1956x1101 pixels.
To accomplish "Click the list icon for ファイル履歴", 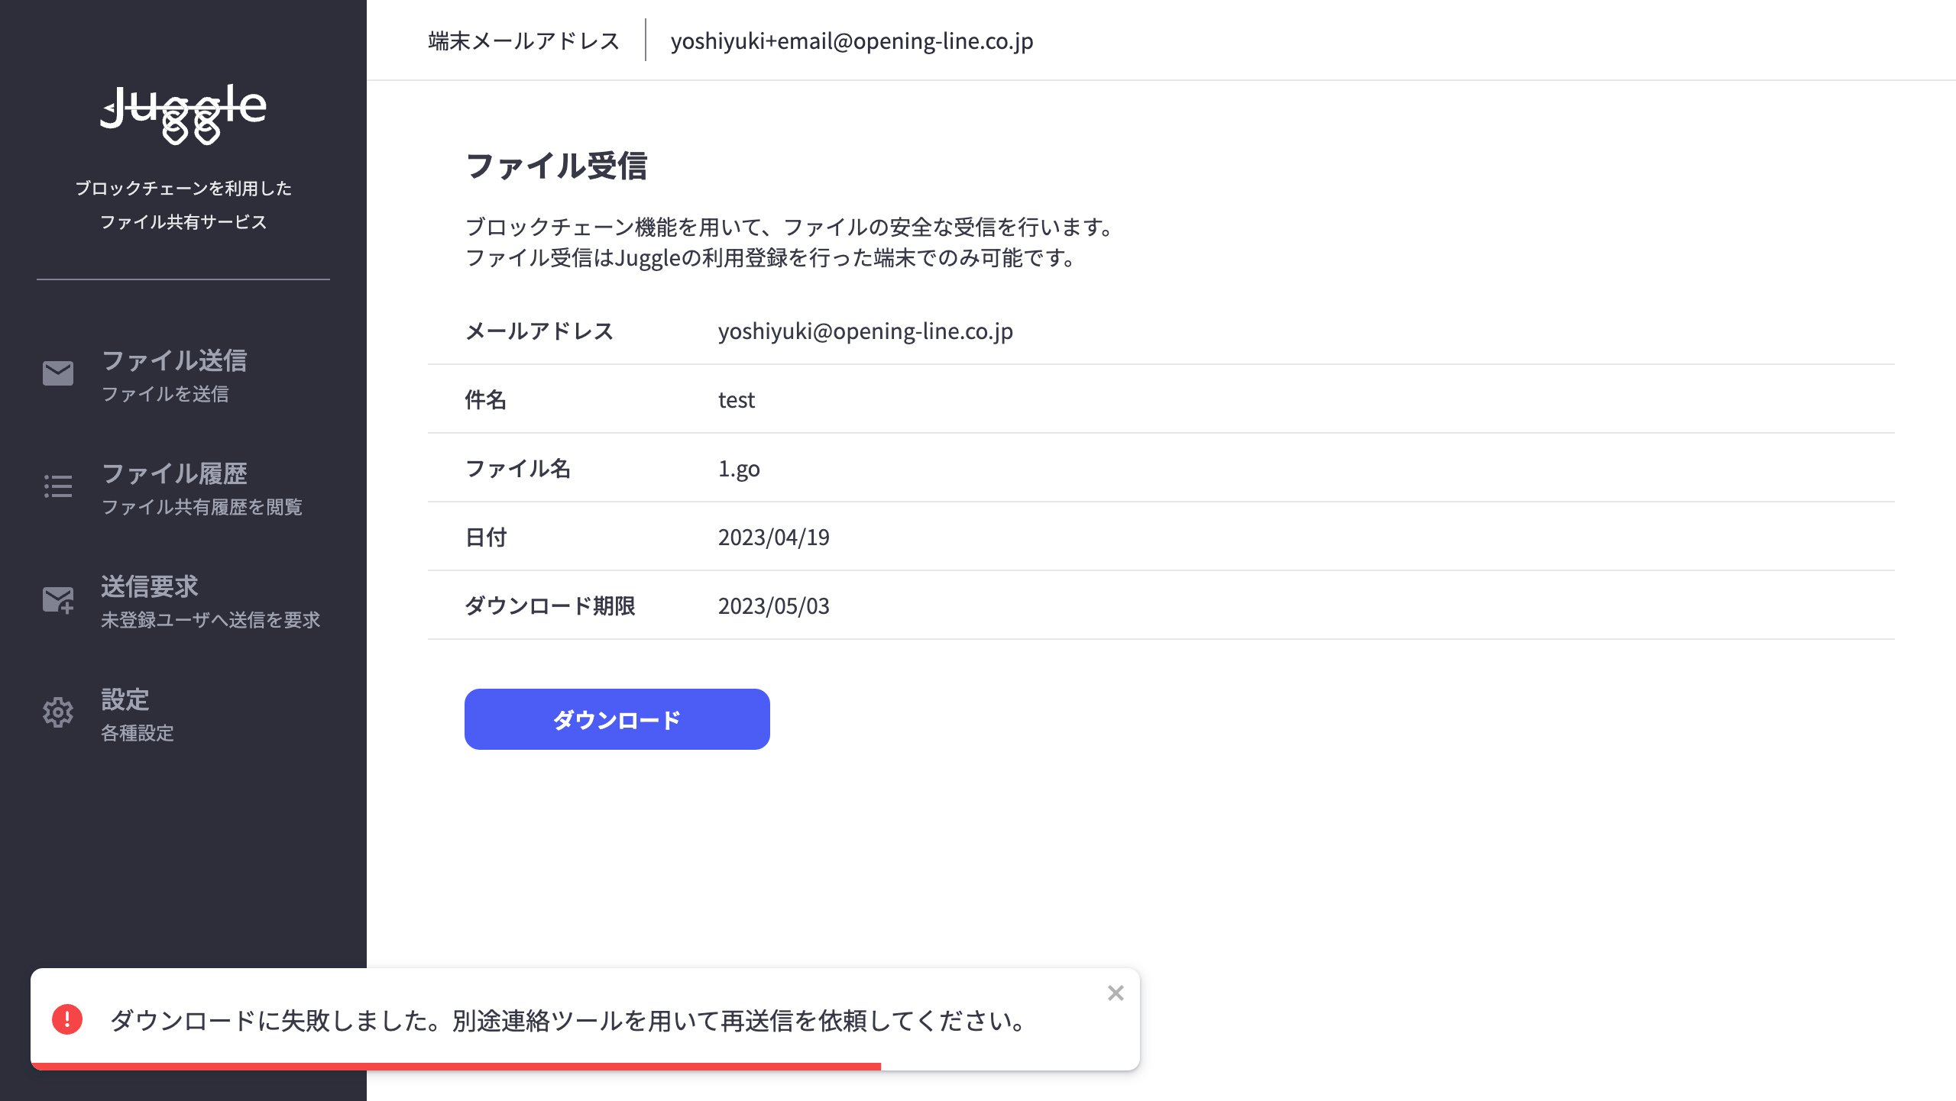I will click(58, 486).
